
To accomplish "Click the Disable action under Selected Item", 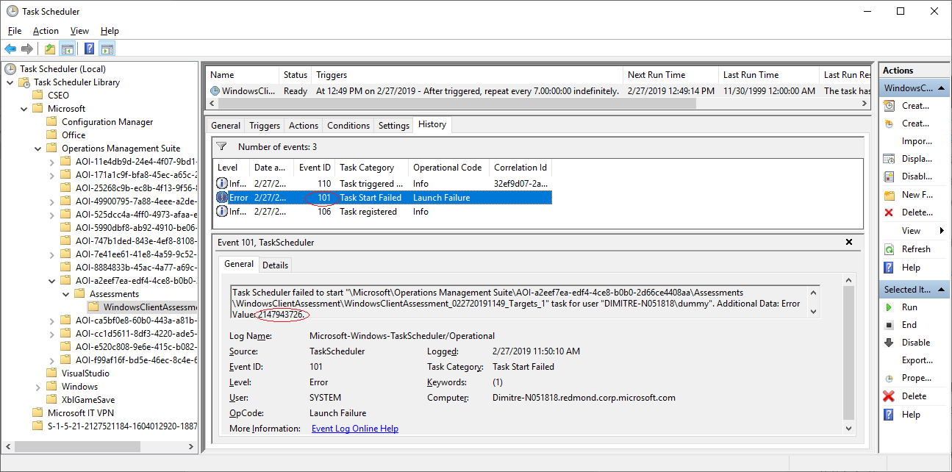I will [916, 343].
